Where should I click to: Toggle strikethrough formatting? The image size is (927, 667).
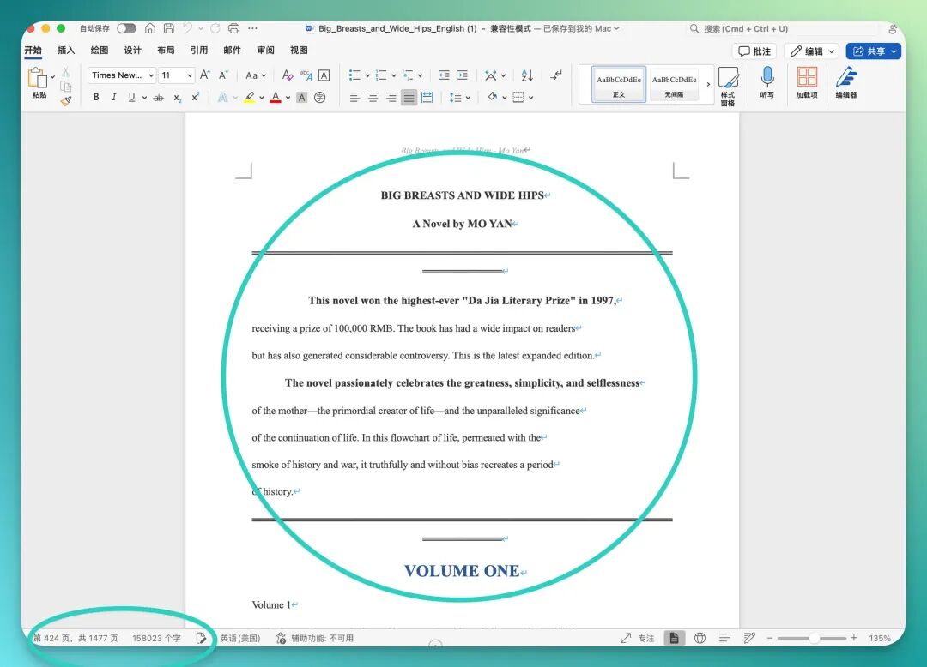[x=159, y=98]
